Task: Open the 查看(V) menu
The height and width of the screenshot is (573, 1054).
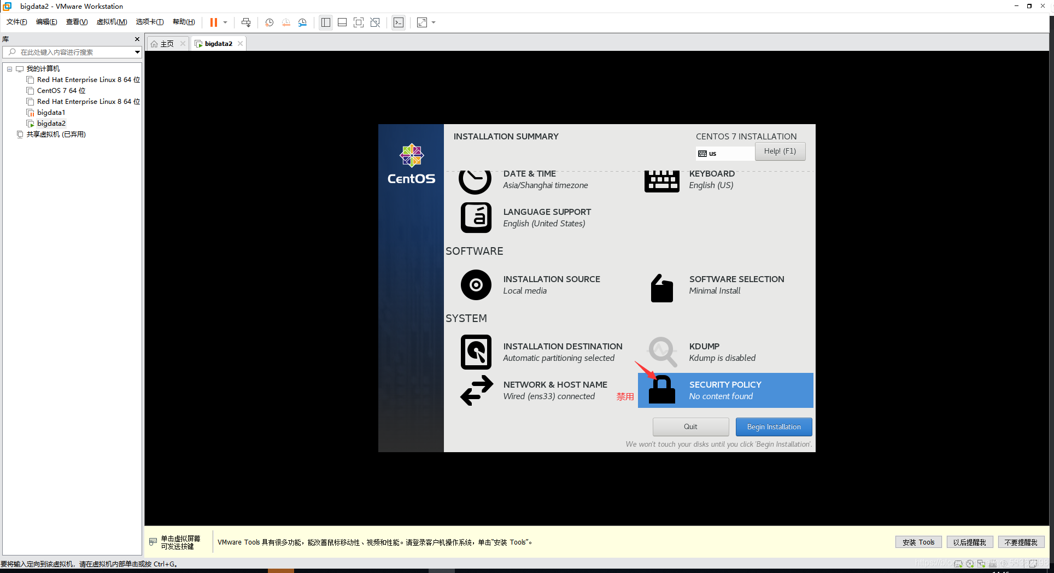Action: pos(77,22)
